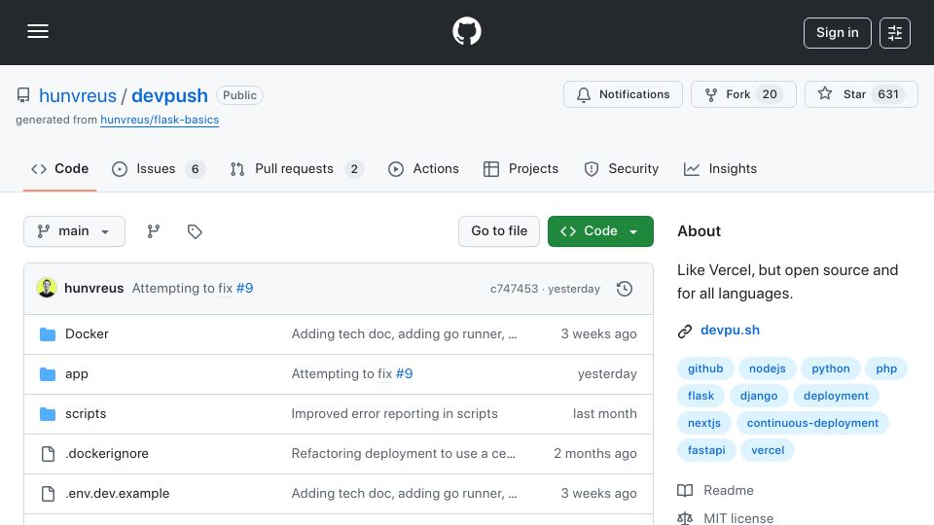Select the nextjs topic tag
The image size is (934, 525).
click(x=704, y=423)
